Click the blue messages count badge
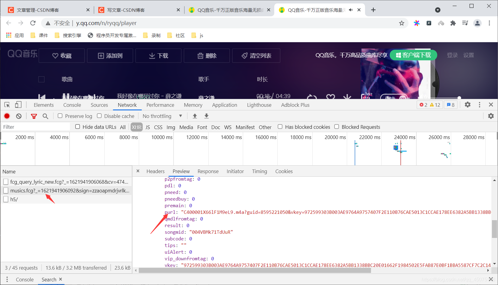 (451, 105)
